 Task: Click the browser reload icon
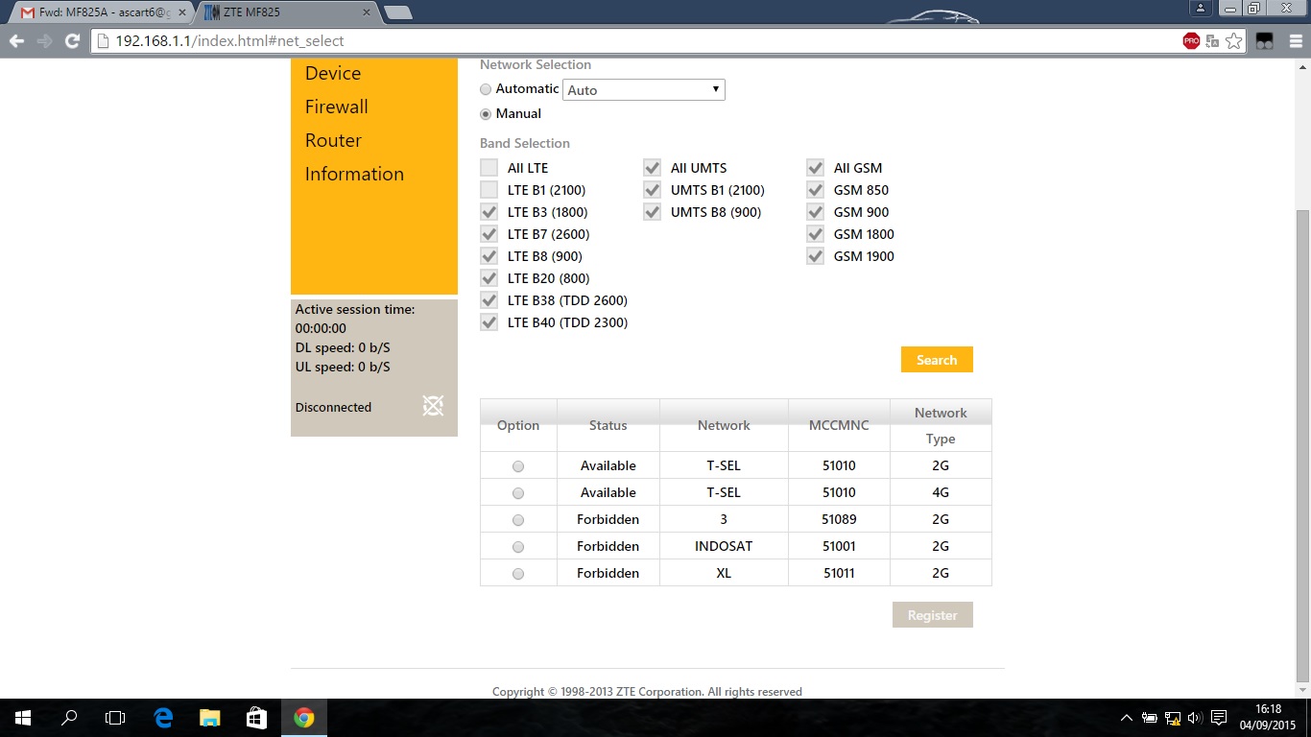(x=72, y=41)
